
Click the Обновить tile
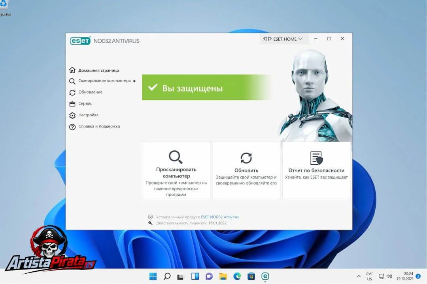click(x=246, y=170)
